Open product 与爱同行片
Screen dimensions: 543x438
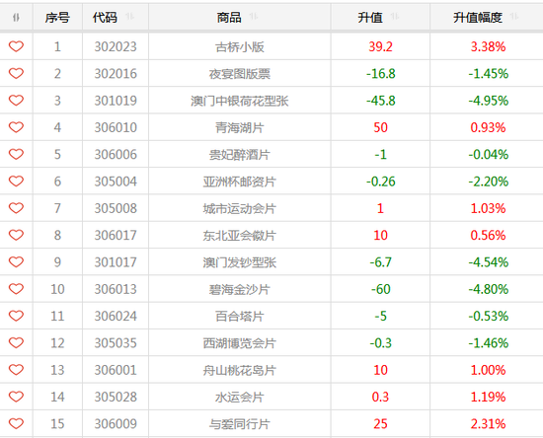pyautogui.click(x=240, y=424)
